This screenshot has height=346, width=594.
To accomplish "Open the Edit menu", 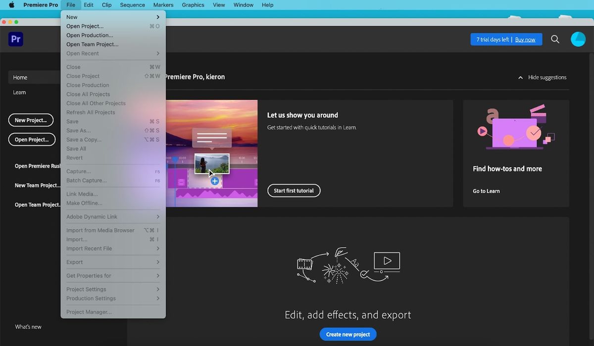I will [x=88, y=5].
